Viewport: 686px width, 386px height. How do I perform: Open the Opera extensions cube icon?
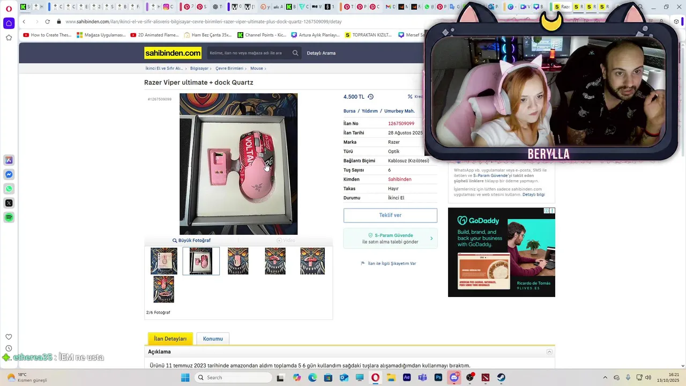pos(676,21)
